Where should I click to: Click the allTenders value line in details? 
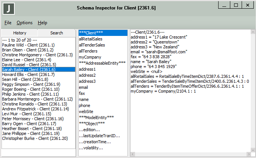(187, 86)
